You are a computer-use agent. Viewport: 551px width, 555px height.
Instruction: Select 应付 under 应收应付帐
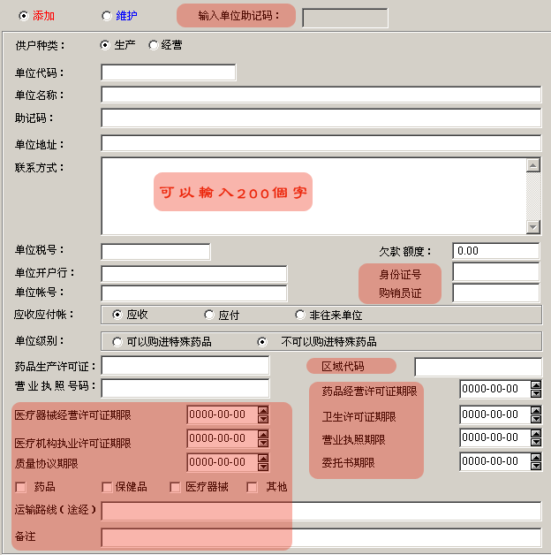[x=209, y=315]
